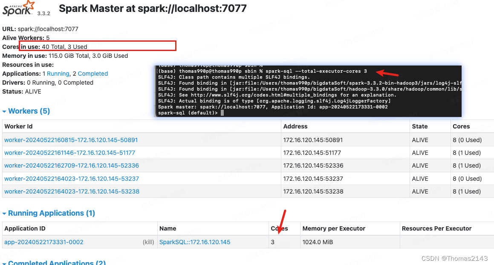The image size is (494, 265).
Task: Open worker ending in 53238 details
Action: pos(71,191)
